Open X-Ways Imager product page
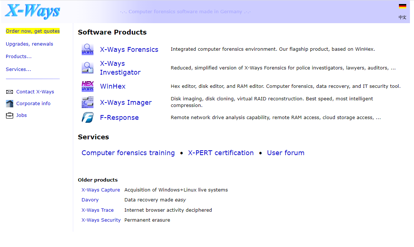414x247 pixels. (126, 103)
